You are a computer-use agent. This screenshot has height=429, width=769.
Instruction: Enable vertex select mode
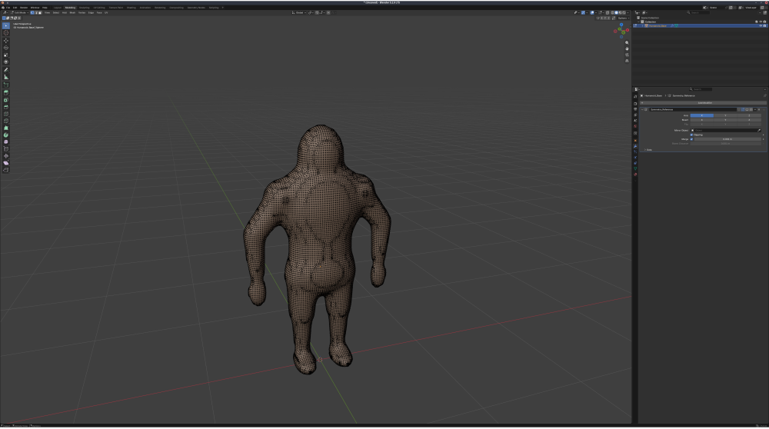pyautogui.click(x=32, y=13)
